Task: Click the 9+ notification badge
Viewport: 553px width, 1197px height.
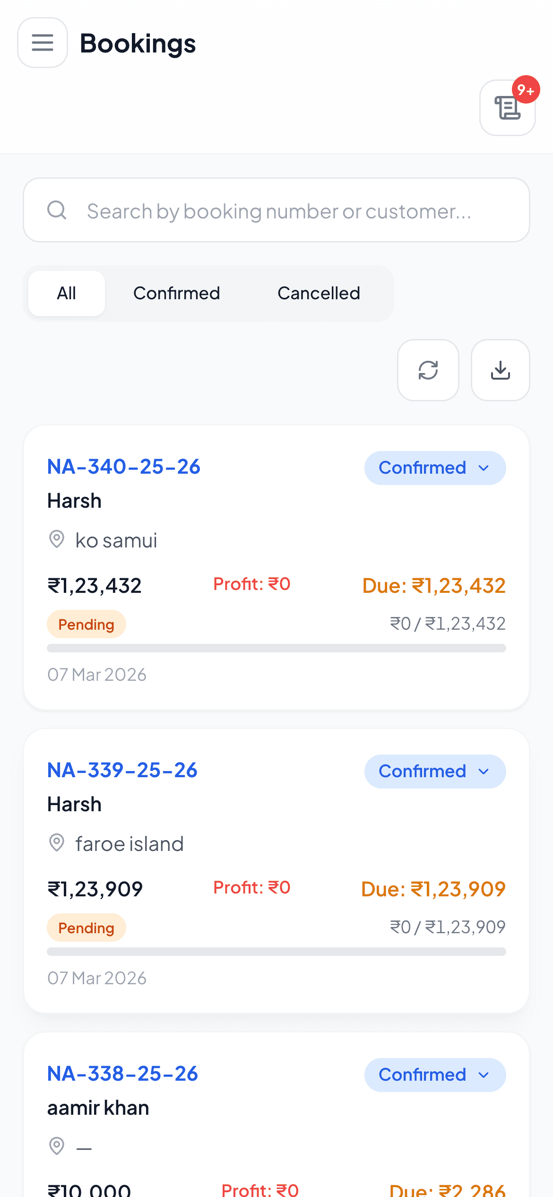Action: pyautogui.click(x=526, y=89)
